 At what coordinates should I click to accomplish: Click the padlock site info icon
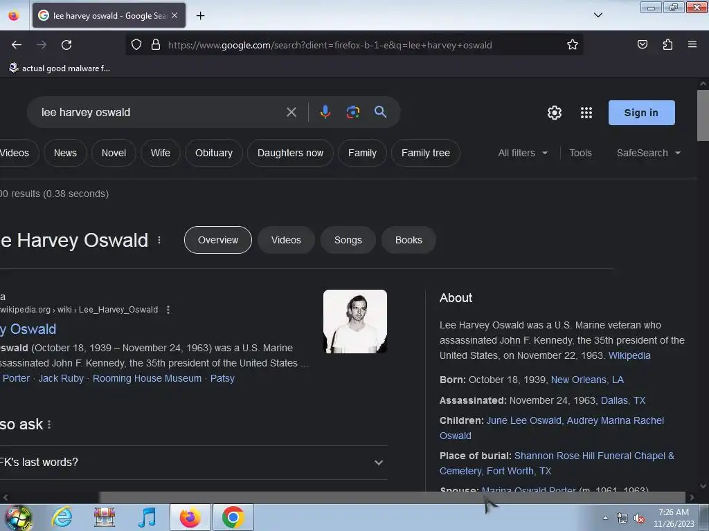click(x=156, y=45)
